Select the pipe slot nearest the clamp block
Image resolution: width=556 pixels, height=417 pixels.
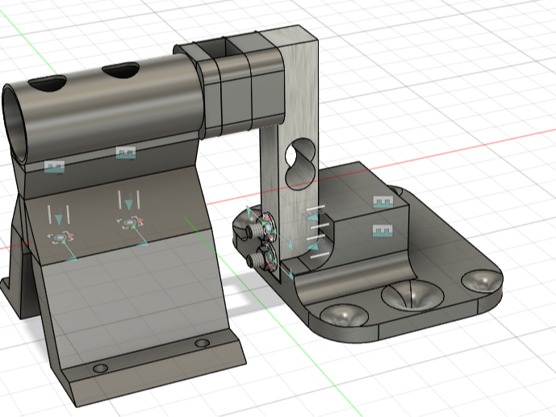(x=120, y=70)
